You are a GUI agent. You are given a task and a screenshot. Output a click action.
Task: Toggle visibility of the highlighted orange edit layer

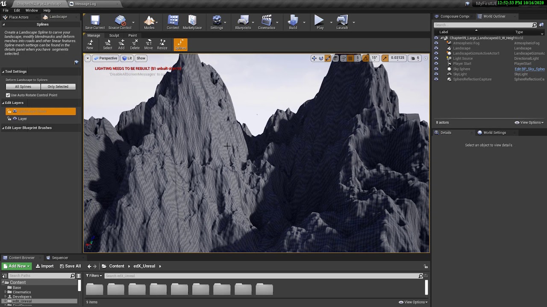(15, 111)
